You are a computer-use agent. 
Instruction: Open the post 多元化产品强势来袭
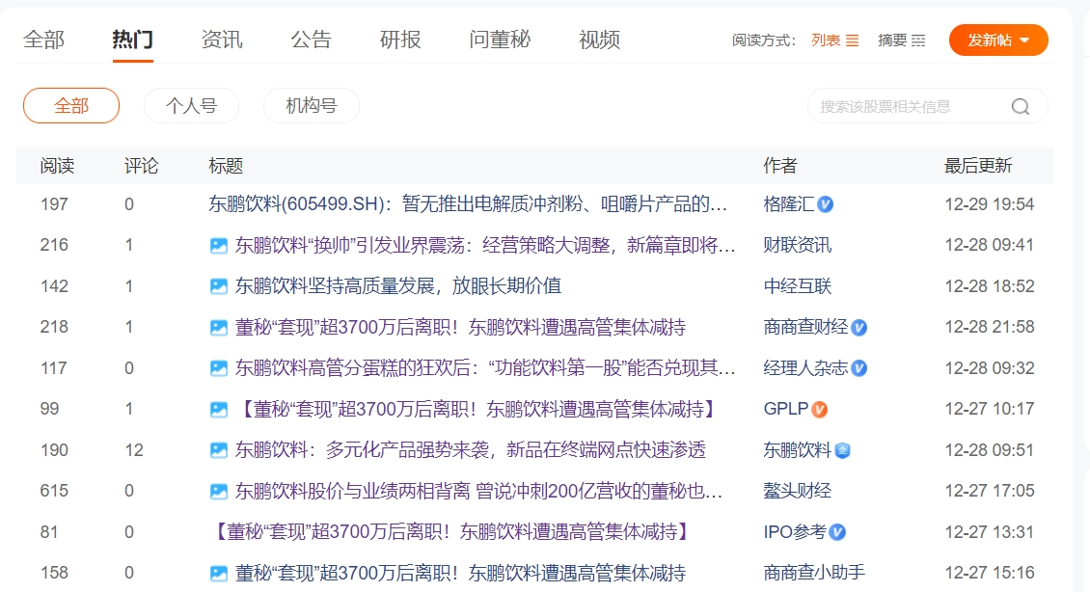pos(471,450)
